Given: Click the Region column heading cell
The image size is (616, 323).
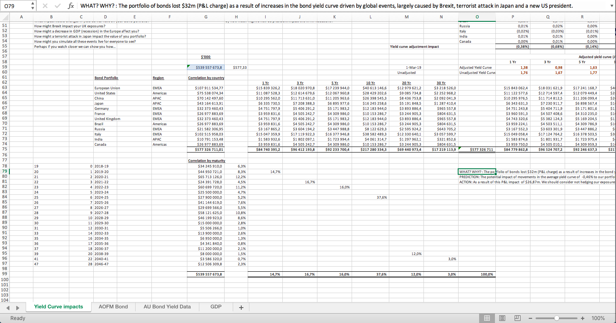Looking at the screenshot, I should [158, 78].
